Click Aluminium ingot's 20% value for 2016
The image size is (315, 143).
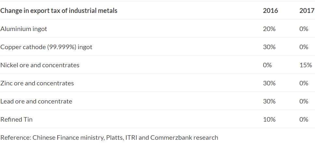pyautogui.click(x=269, y=29)
